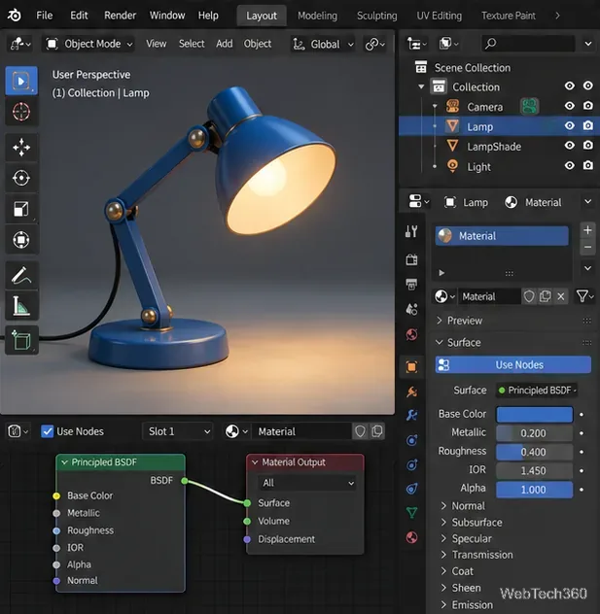Add a material slot with plus button
This screenshot has height=614, width=600.
tap(587, 230)
